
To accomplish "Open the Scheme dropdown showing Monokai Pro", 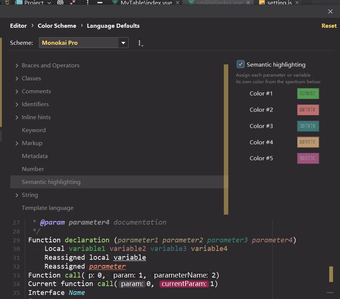I will 84,43.
